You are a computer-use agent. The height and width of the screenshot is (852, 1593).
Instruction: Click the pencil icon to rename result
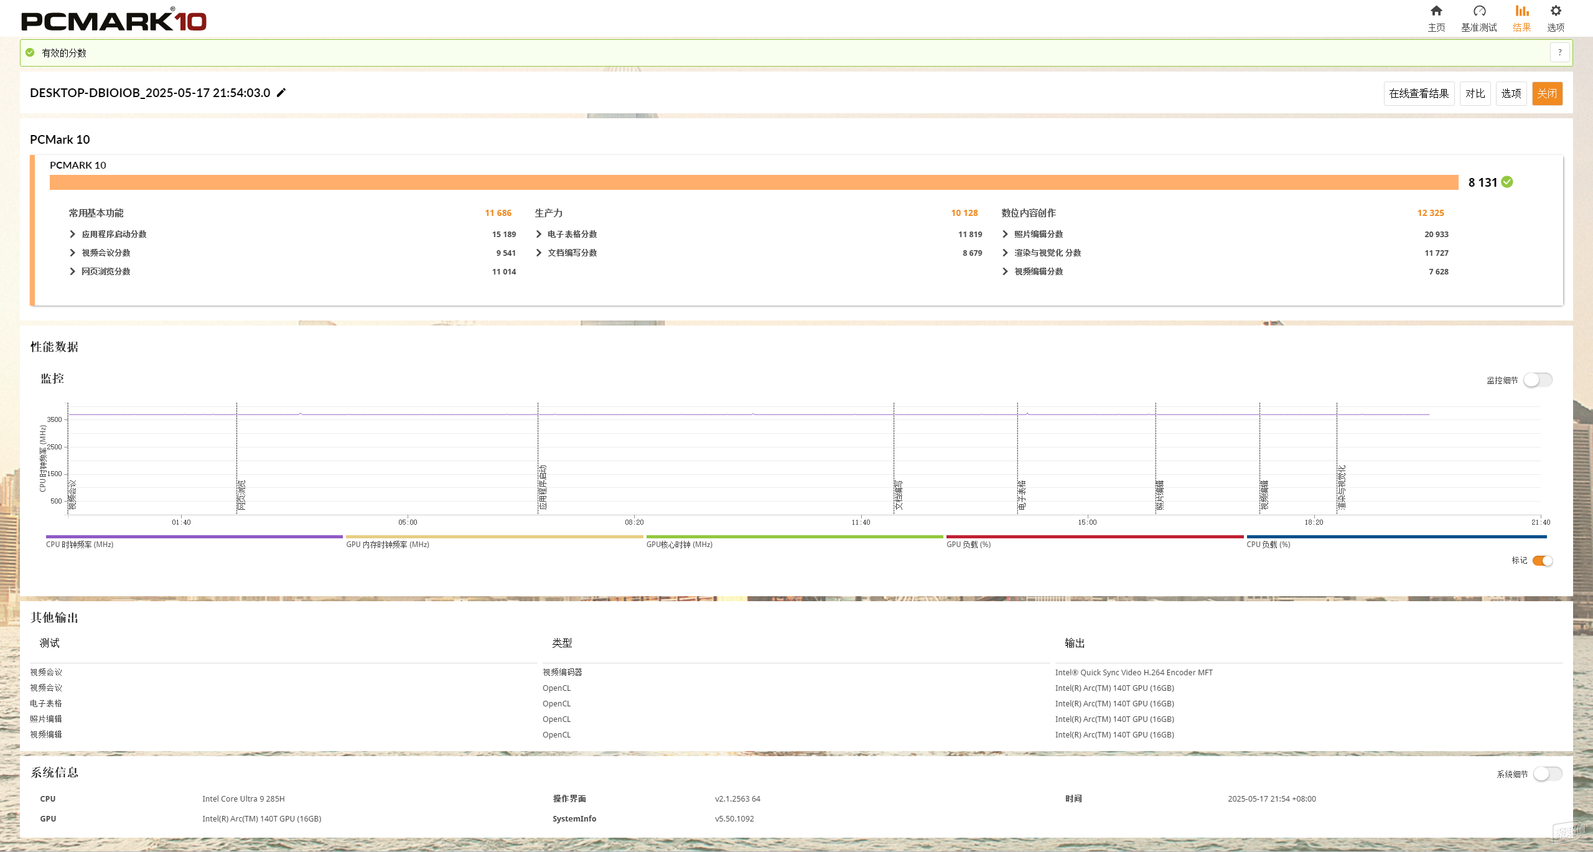tap(281, 93)
